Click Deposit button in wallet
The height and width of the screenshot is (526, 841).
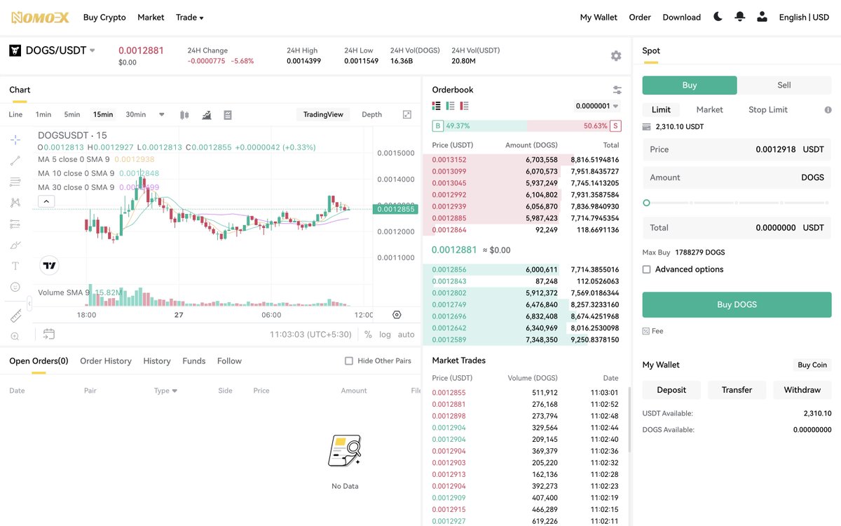[671, 390]
